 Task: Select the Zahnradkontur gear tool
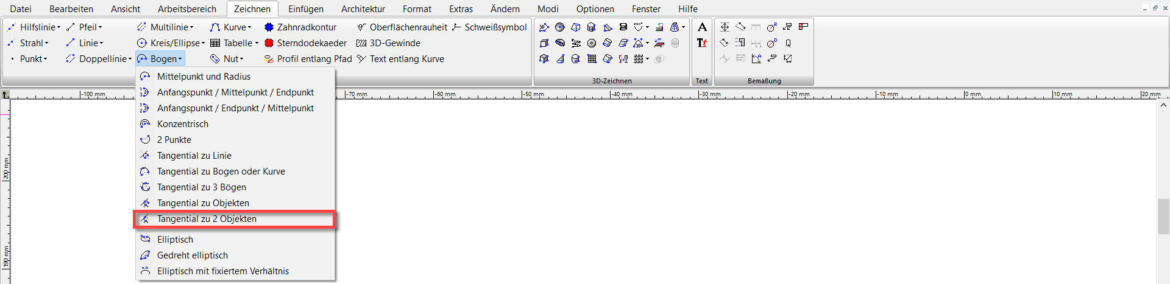[300, 27]
